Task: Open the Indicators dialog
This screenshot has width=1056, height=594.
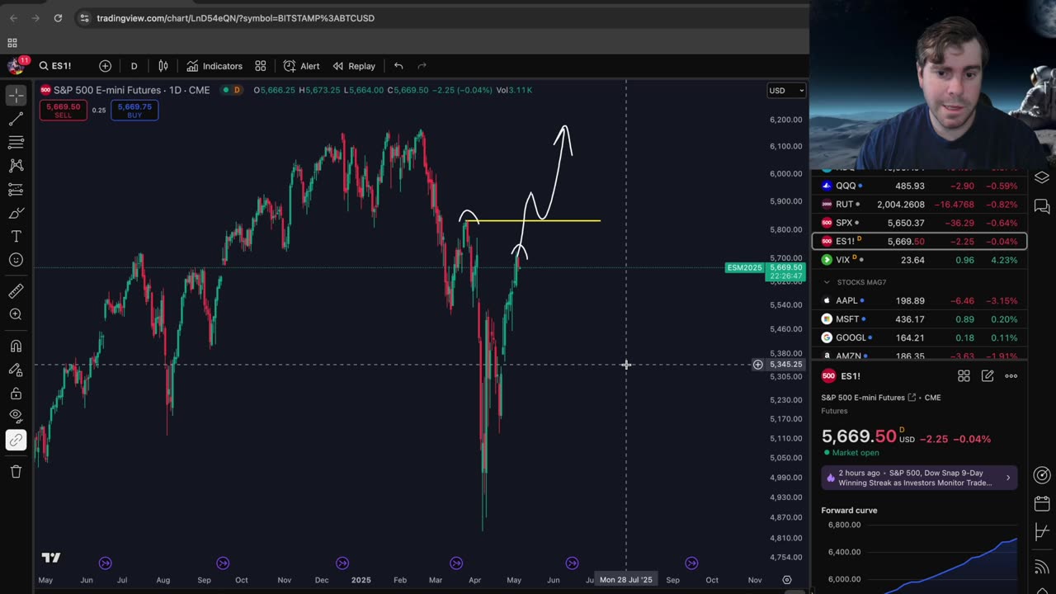Action: pyautogui.click(x=214, y=66)
